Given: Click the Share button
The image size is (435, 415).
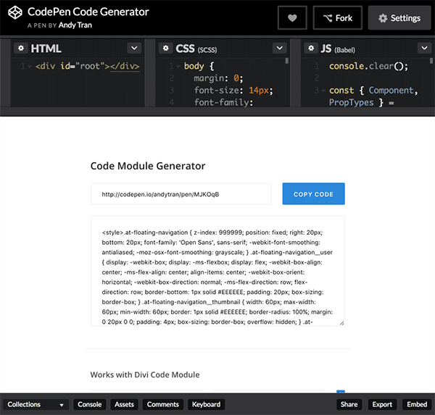Looking at the screenshot, I should [x=349, y=404].
